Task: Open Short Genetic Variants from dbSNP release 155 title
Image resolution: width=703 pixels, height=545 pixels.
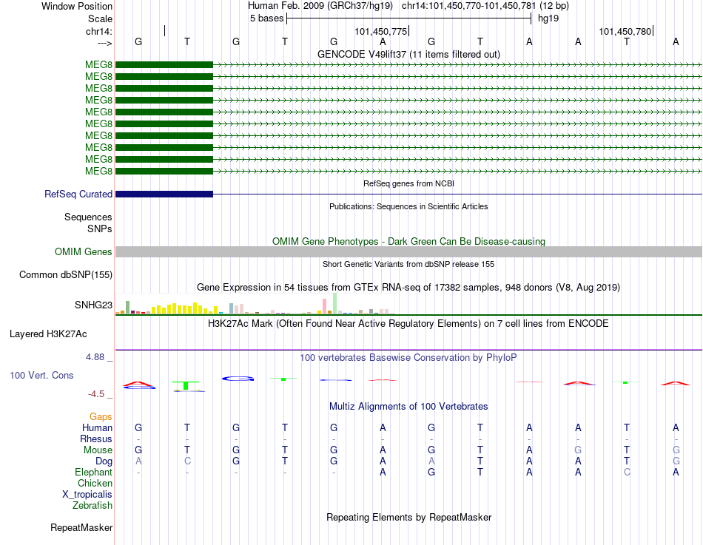Action: point(408,264)
